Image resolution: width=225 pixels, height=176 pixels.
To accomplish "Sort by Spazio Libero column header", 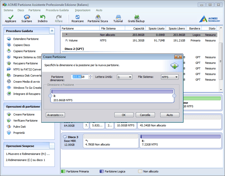I will point(176,28).
